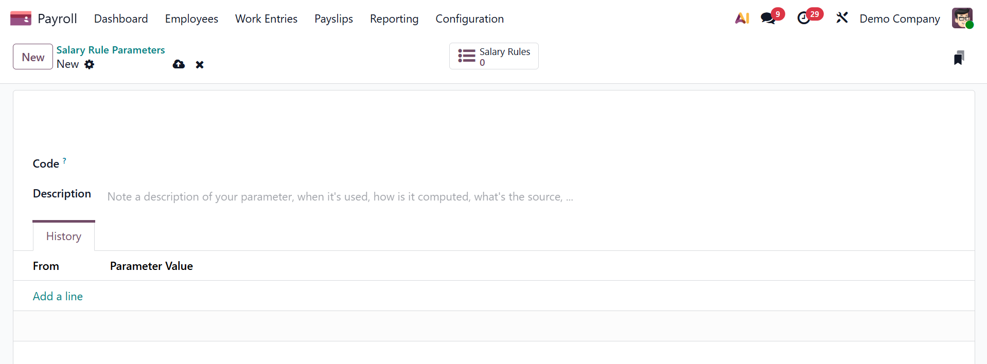Open the user avatar menu
Screen dimensions: 987x364
pos(962,19)
